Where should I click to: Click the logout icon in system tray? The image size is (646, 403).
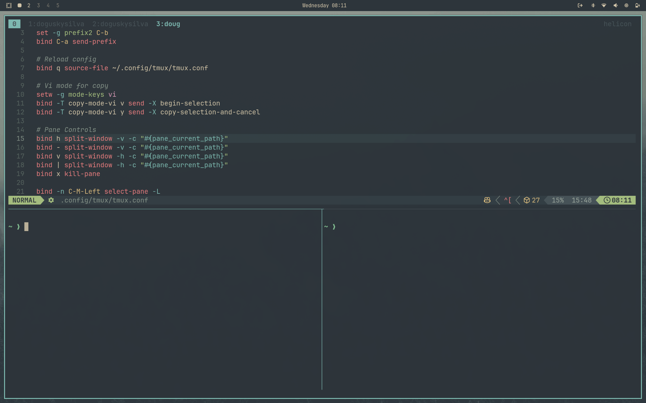tap(580, 5)
